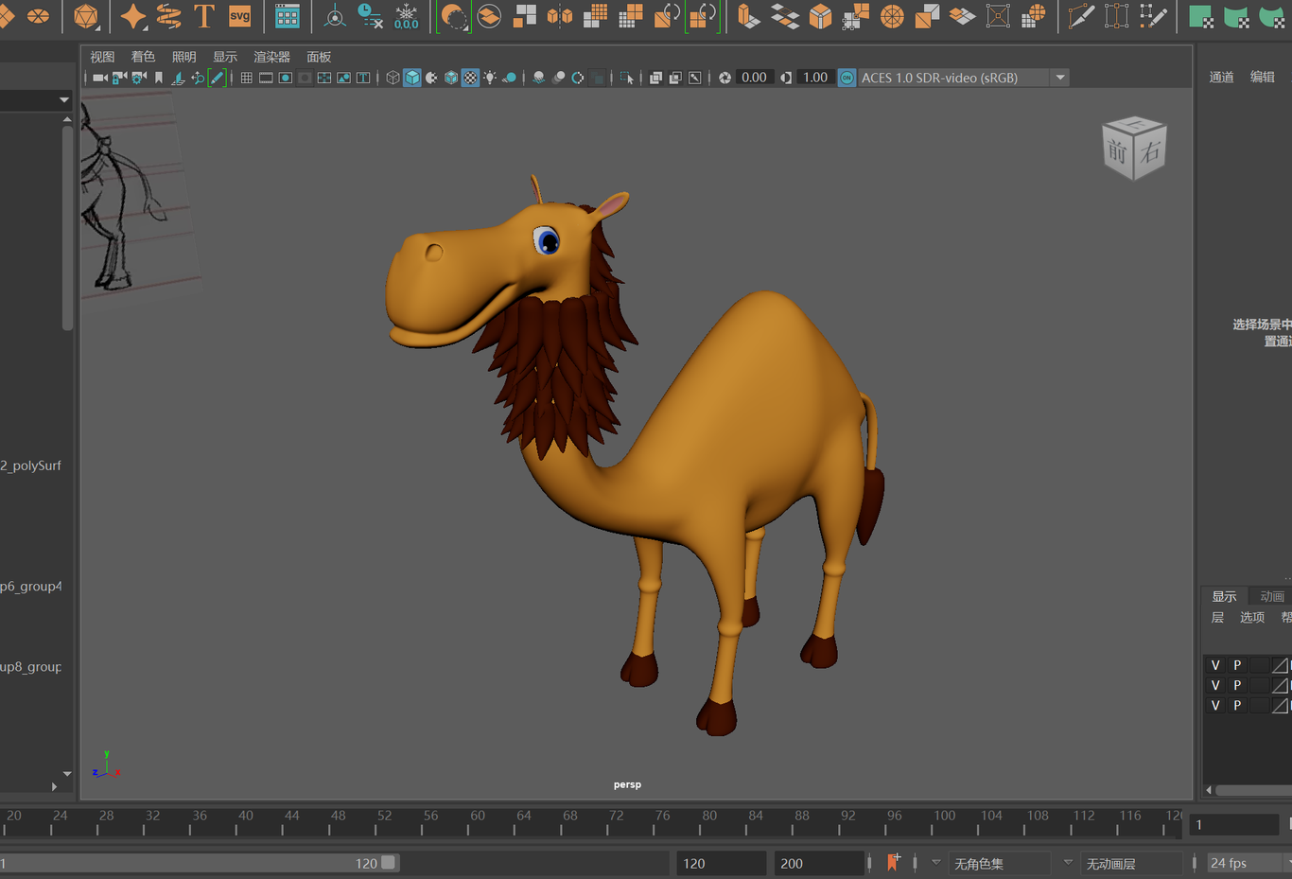
Task: Open the outliner top dropdown arrow
Action: click(64, 99)
